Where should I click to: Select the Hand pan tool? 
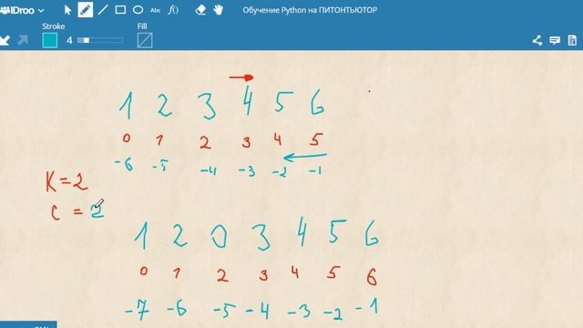pos(219,10)
